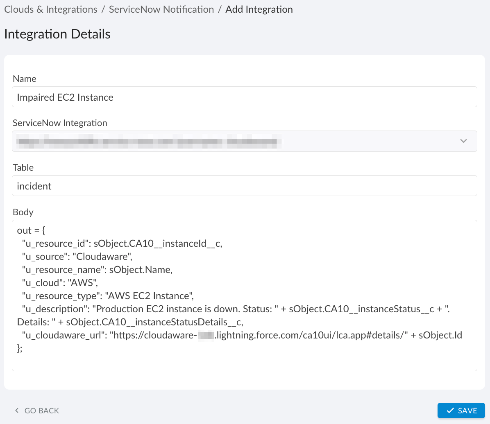Click Go Back link
490x424 pixels.
[x=37, y=410]
